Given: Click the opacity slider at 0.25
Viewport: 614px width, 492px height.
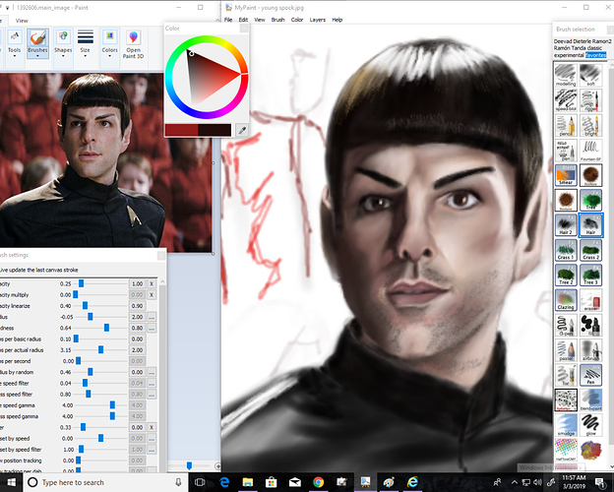Looking at the screenshot, I should [81, 283].
